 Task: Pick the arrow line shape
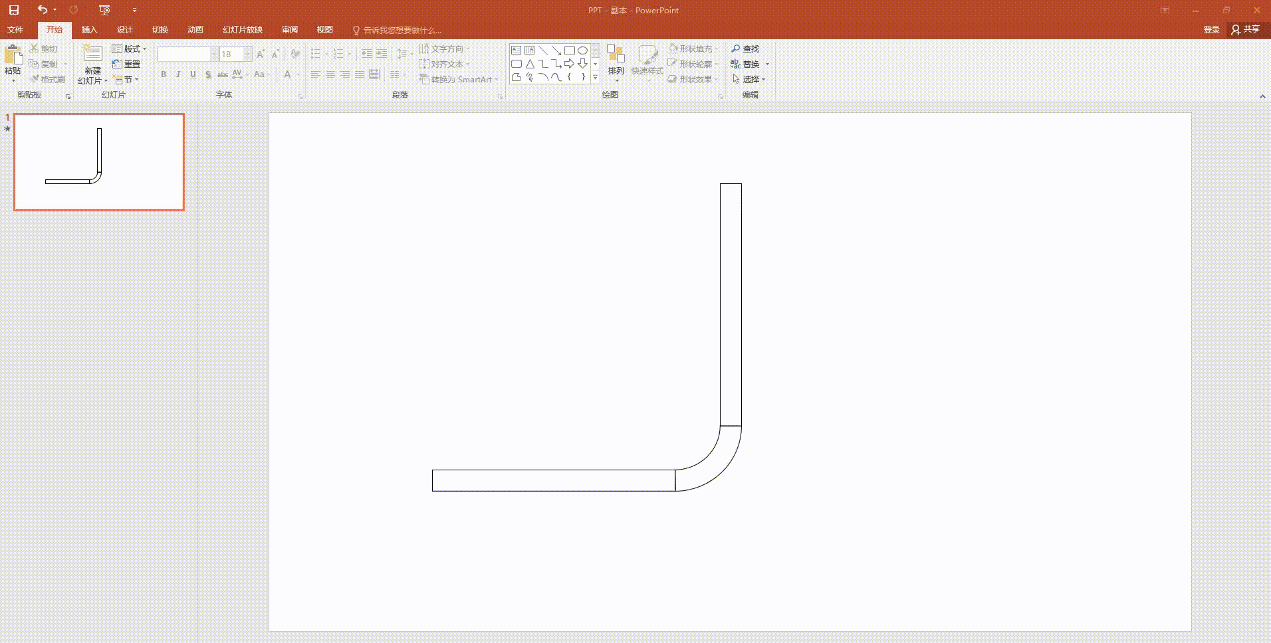pyautogui.click(x=556, y=50)
